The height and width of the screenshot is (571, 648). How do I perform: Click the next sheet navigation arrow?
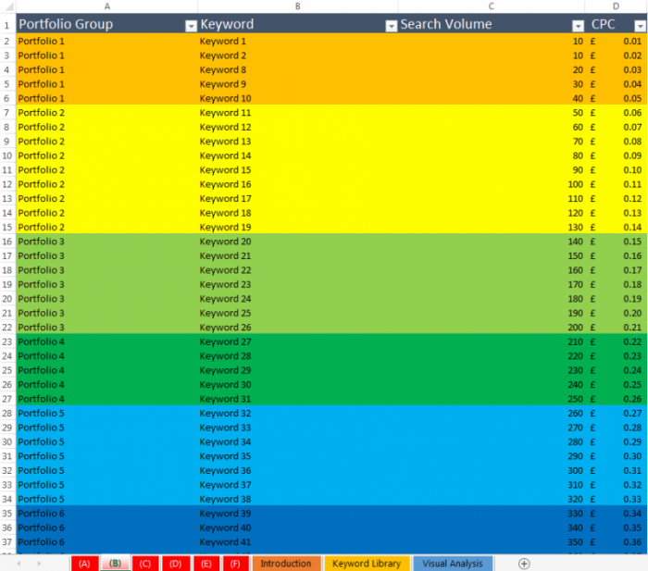coord(39,564)
